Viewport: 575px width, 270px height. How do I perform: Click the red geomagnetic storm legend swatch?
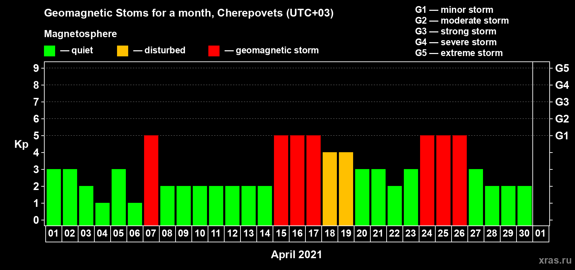(x=214, y=51)
